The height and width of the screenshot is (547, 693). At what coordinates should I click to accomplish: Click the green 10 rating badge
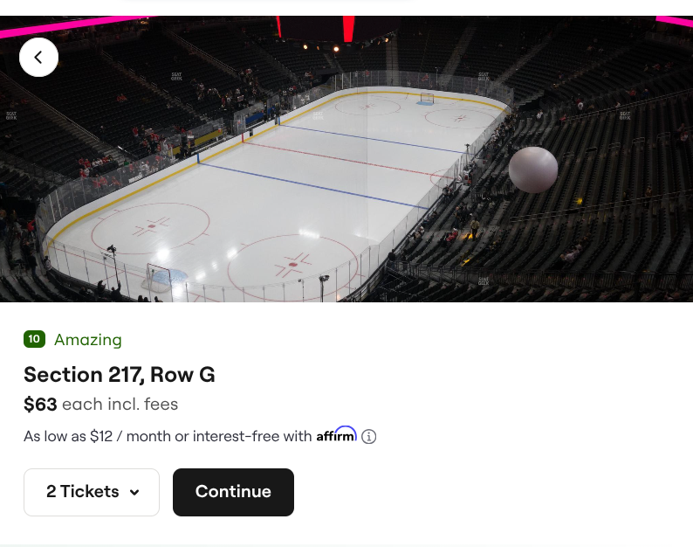point(34,339)
